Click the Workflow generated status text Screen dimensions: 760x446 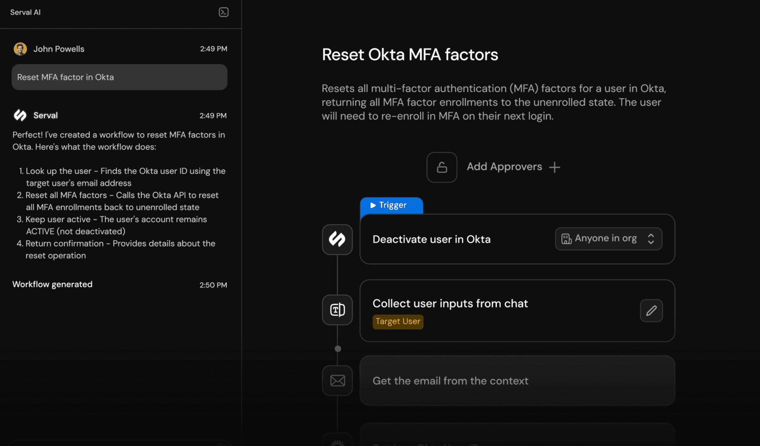52,285
